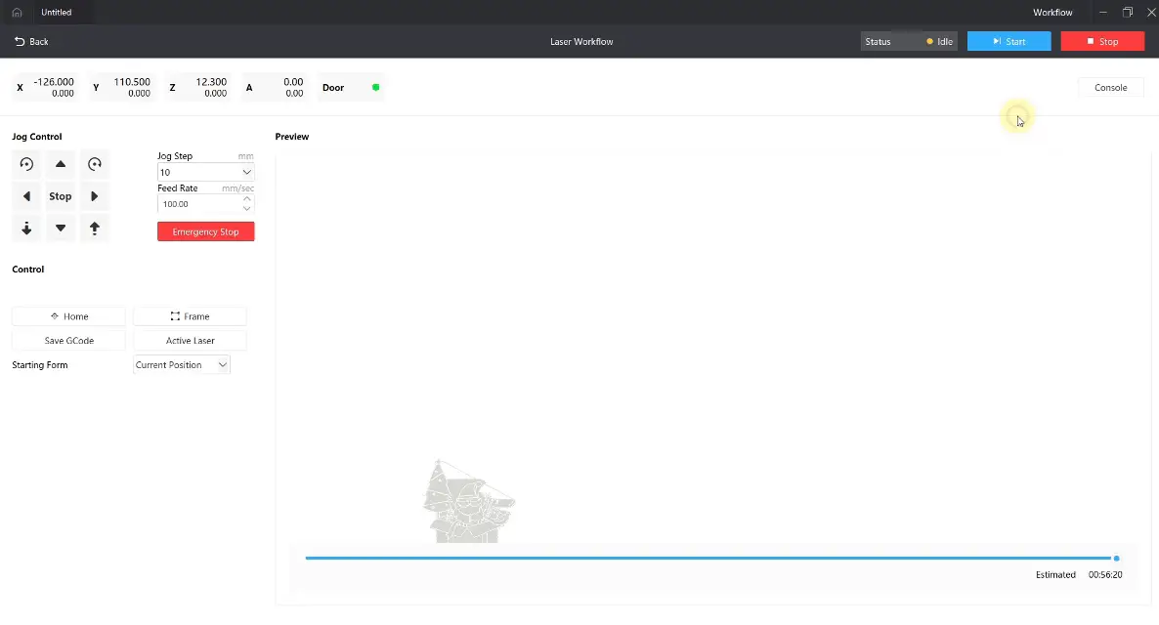This screenshot has width=1159, height=625.
Task: Lower the Z axis with bottom-left arrow
Action: coord(27,229)
